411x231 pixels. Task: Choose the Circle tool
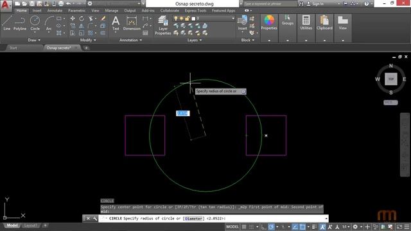35,23
